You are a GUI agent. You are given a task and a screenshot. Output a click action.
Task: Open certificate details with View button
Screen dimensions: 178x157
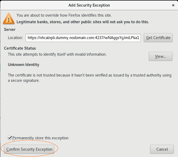[161, 56]
